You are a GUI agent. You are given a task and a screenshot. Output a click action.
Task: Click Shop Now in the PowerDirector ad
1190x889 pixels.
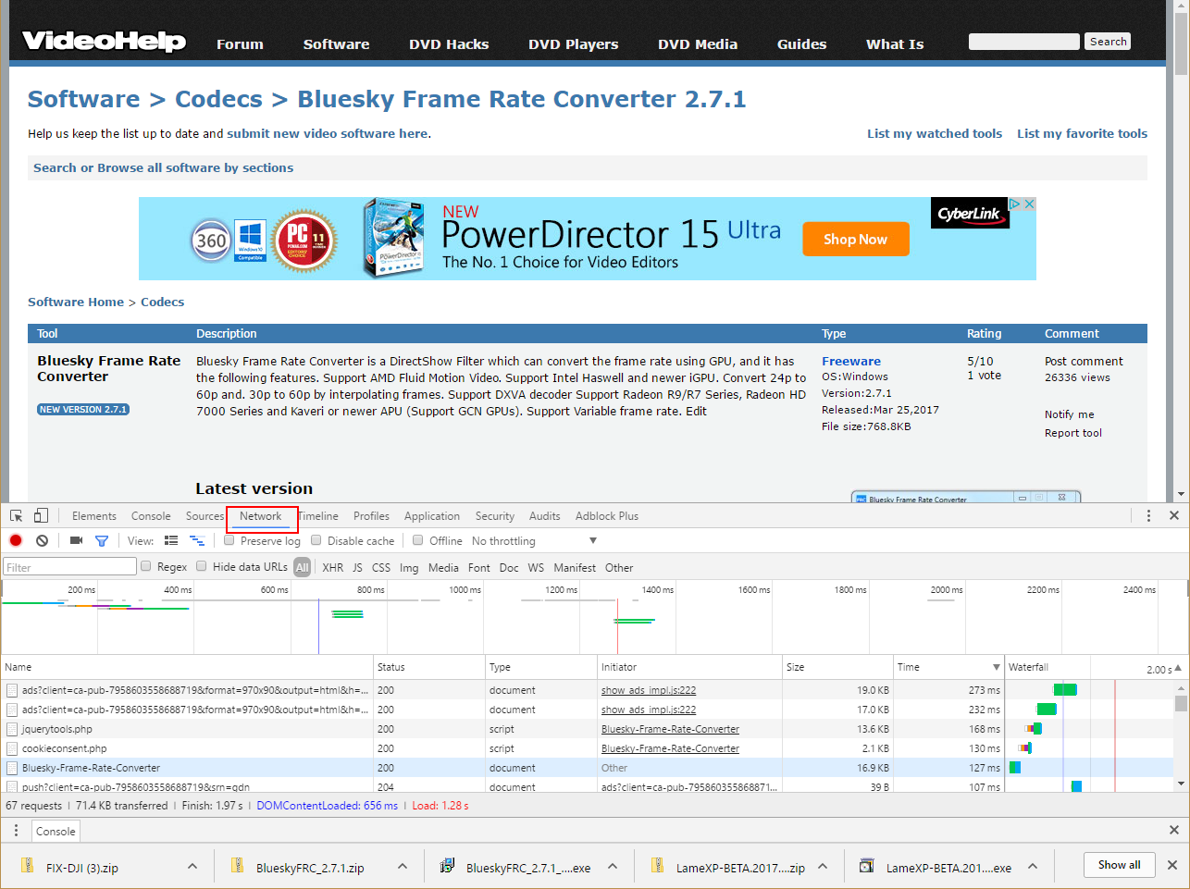(x=855, y=239)
